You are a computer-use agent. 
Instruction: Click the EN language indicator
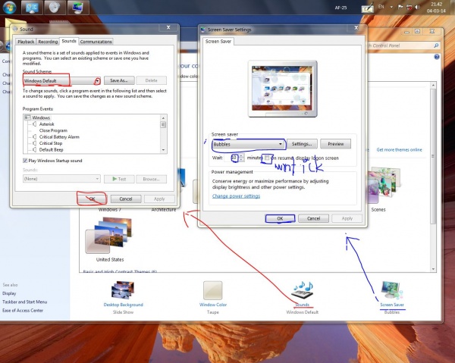(x=381, y=6)
